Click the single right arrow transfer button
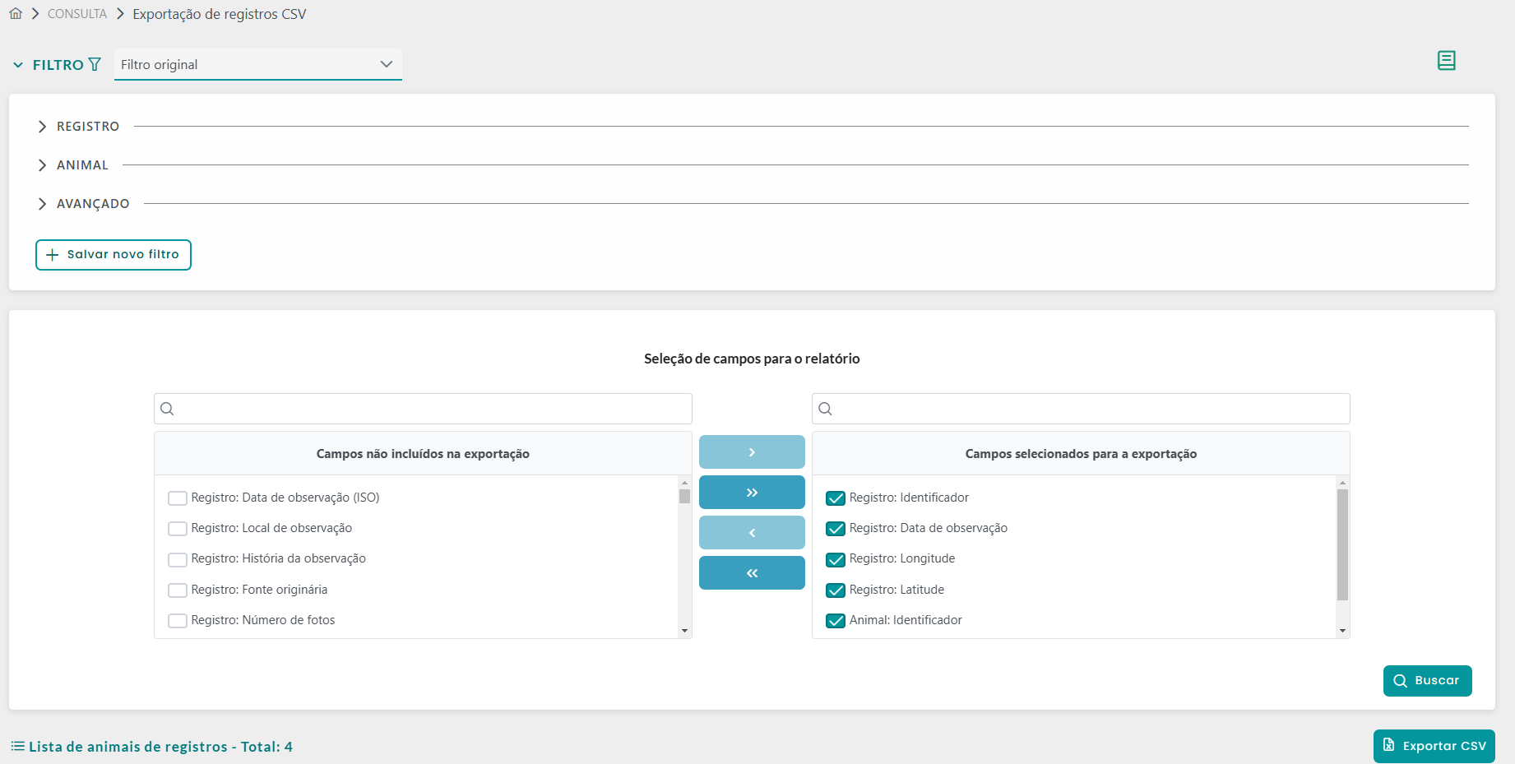Viewport: 1515px width, 764px height. [x=751, y=452]
